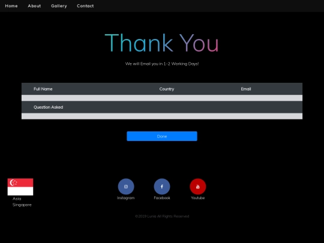Click the 'We will Email you' message

coord(162,64)
